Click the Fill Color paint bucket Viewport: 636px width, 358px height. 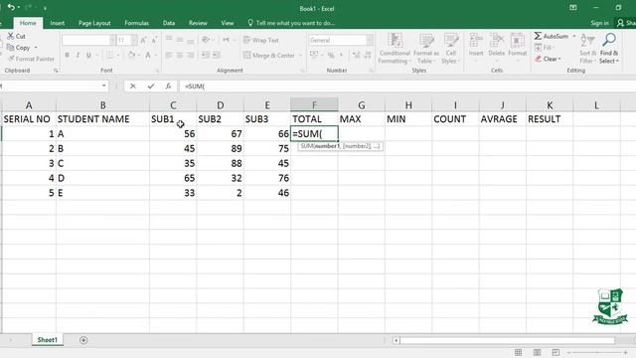tap(131, 55)
